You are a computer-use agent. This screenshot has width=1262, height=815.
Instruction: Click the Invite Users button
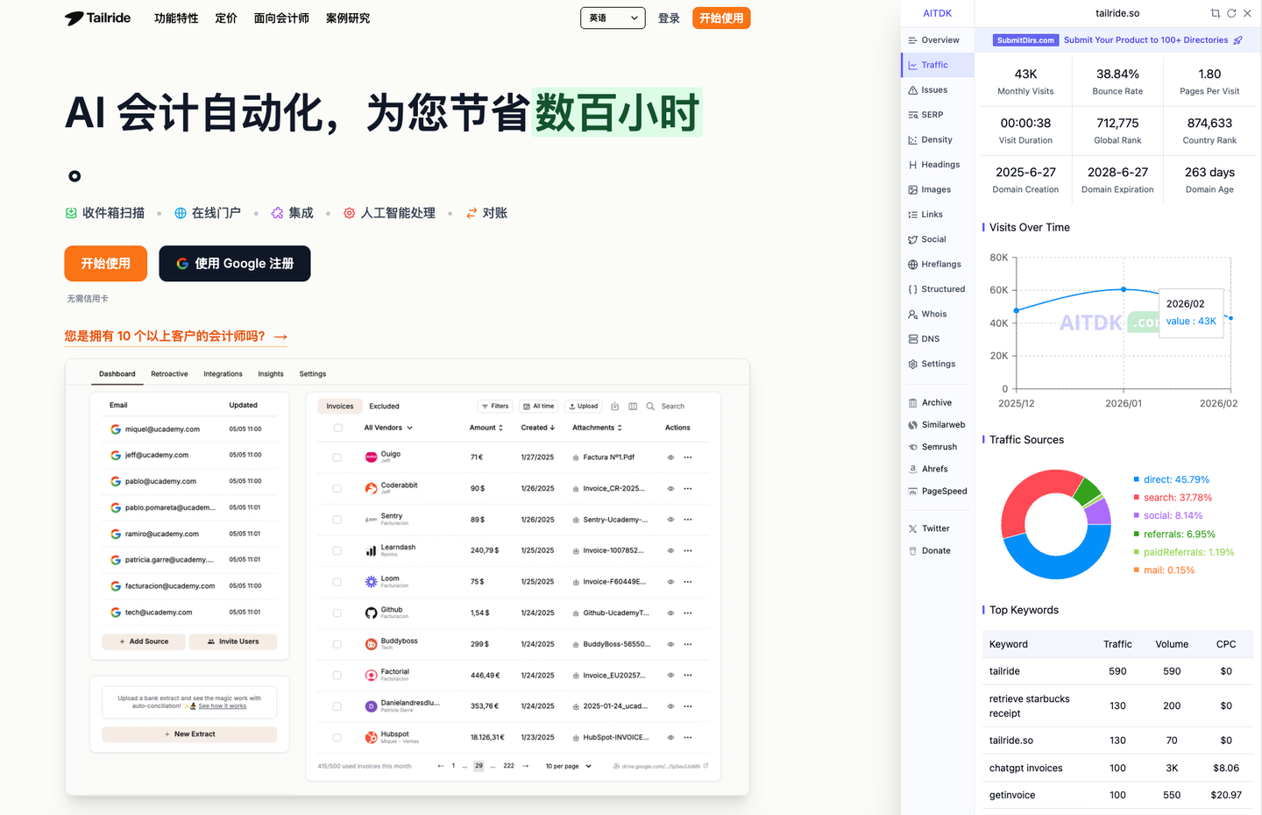click(233, 641)
